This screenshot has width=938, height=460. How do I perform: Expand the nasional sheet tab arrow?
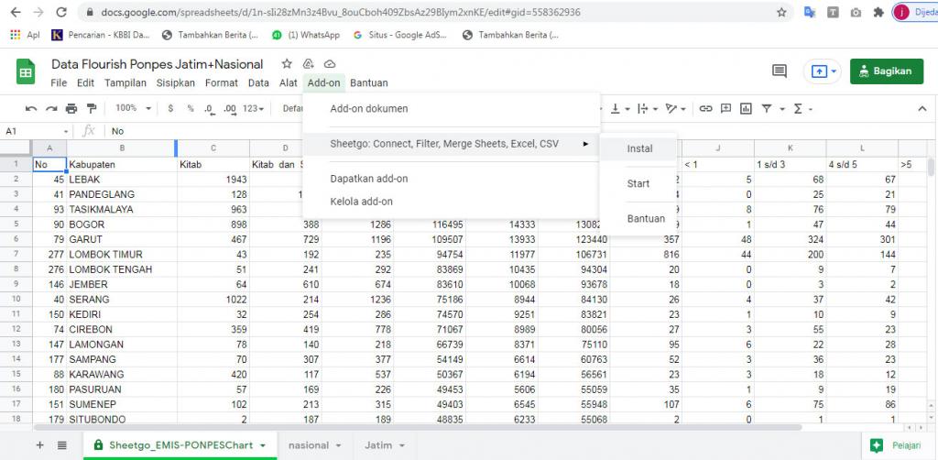point(339,445)
